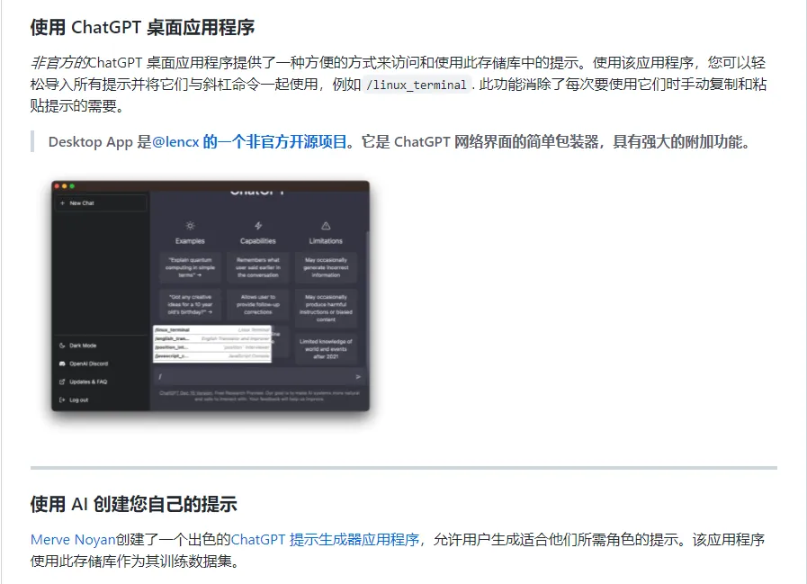Click the moon icon for Dark Mode
Screen dimensions: 807x584
(x=61, y=346)
